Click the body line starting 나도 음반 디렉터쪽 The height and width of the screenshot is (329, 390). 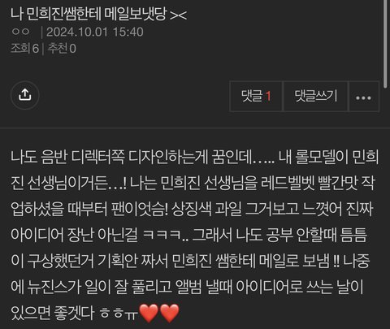click(194, 157)
